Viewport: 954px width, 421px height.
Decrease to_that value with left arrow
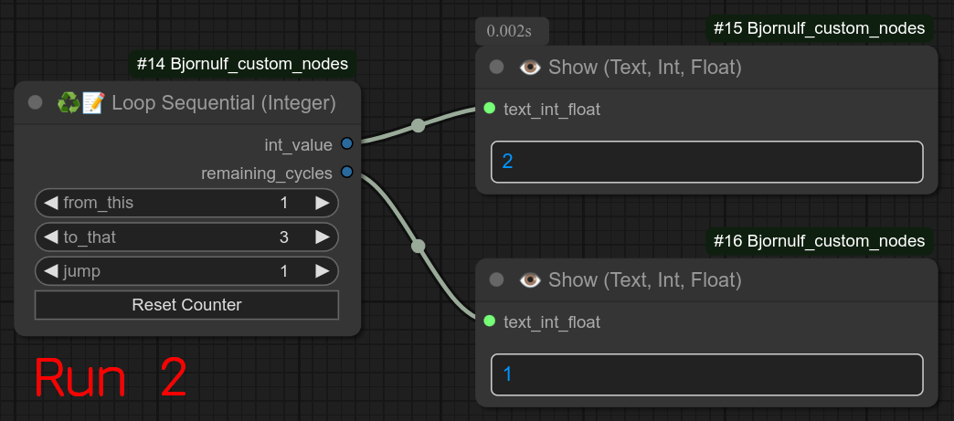(50, 237)
